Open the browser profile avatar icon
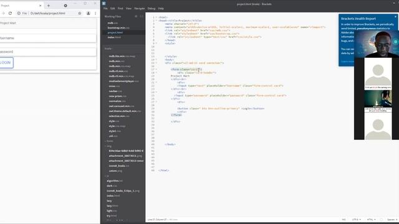 pyautogui.click(x=89, y=13)
